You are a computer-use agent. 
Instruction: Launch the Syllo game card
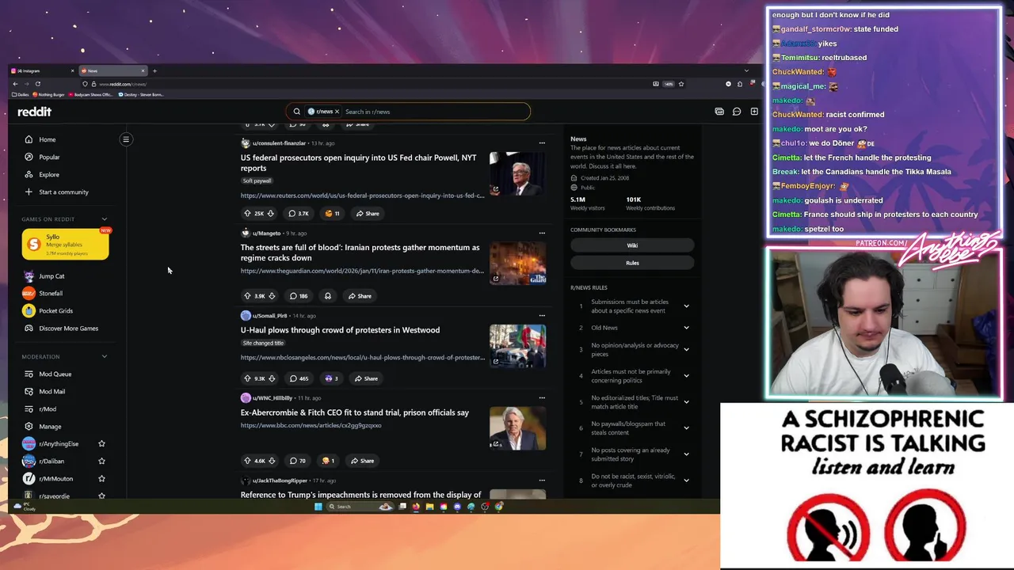(65, 245)
